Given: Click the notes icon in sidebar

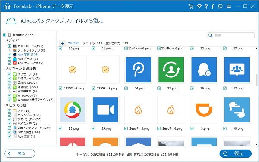Looking at the screenshot, I should (15, 111).
